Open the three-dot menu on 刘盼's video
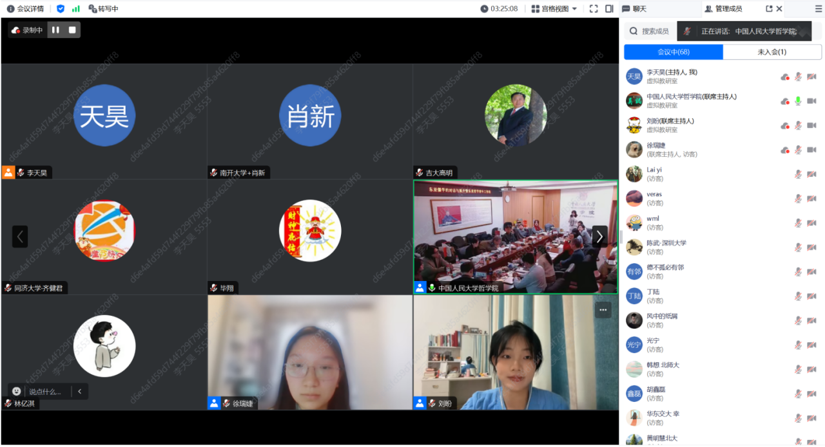This screenshot has height=447, width=825. pyautogui.click(x=603, y=309)
